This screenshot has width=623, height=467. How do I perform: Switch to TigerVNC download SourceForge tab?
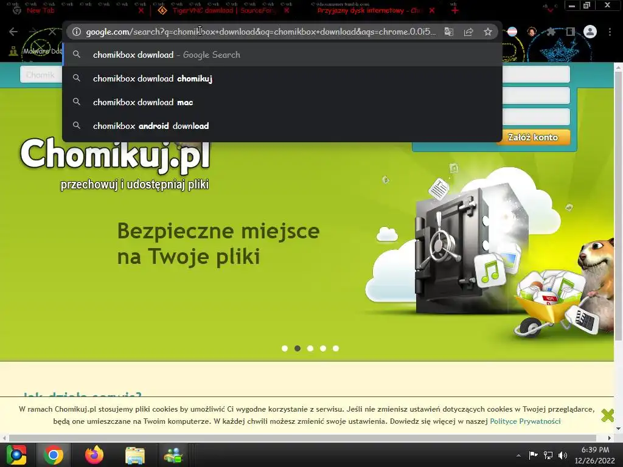tap(223, 11)
